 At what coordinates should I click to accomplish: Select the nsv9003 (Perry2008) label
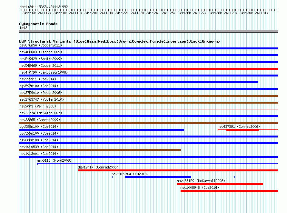click(x=38, y=106)
